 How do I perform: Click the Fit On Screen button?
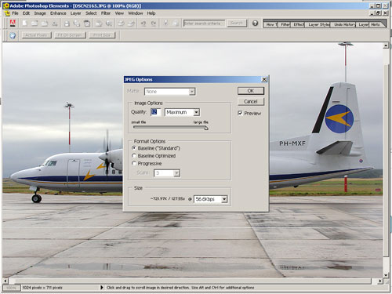pyautogui.click(x=70, y=35)
